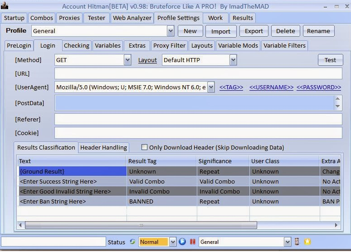Screen dimensions: 351x252
Task: Pause work with the red pause icon
Action: click(193, 242)
